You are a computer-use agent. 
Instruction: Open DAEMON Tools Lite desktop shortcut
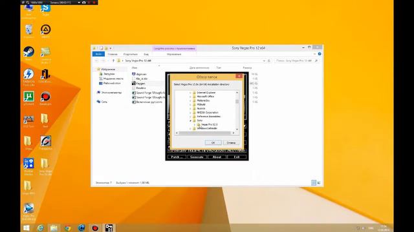click(x=28, y=77)
